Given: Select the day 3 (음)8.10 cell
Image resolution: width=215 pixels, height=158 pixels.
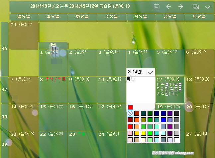Looking at the screenshot, I should coord(111,63).
